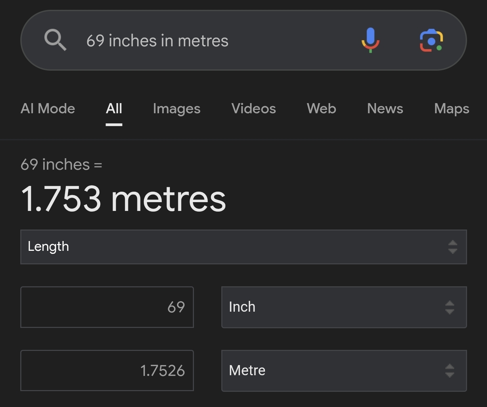Switch to the Web tab
The height and width of the screenshot is (407, 487).
(321, 109)
